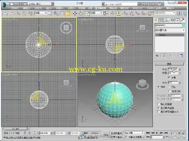Screen dimensions: 189x141
Task: Toggle the Spinner Snap icon
Action: click(x=143, y=14)
